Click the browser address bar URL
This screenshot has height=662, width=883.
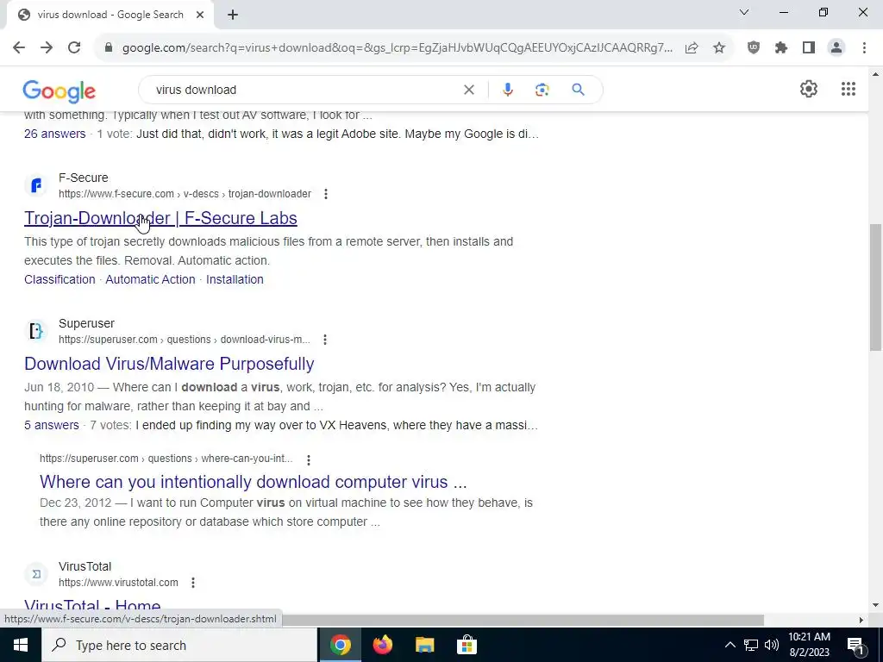397,48
